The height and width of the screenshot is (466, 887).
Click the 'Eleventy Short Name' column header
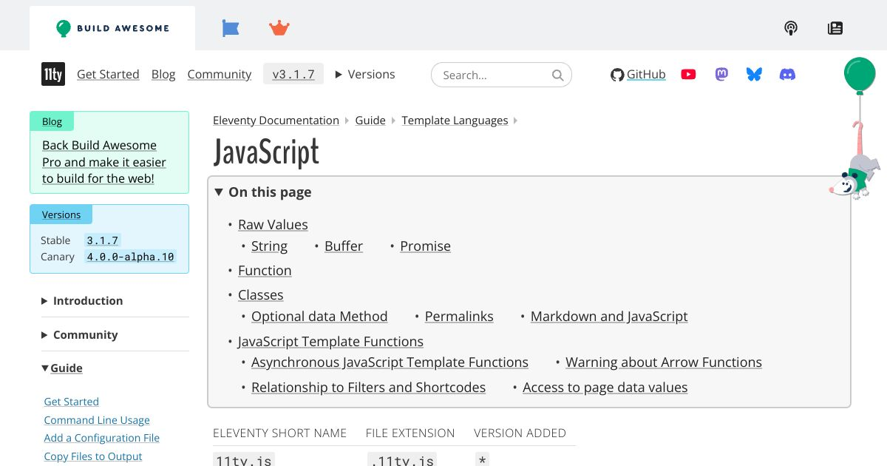(279, 433)
